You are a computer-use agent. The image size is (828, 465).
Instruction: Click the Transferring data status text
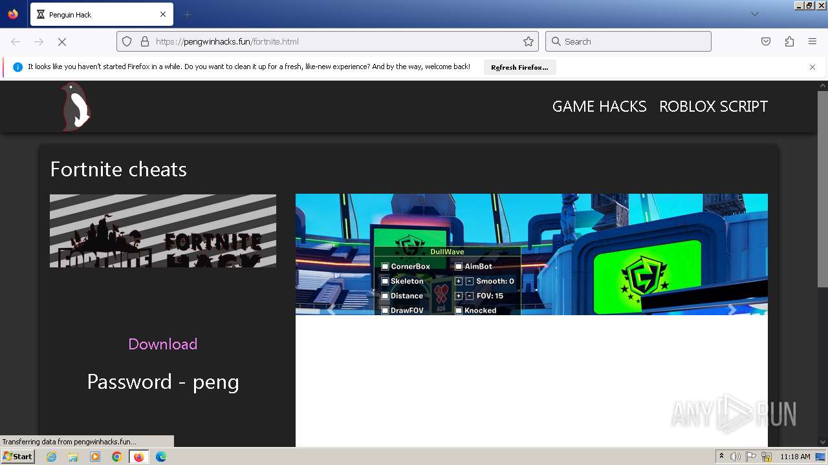(69, 442)
